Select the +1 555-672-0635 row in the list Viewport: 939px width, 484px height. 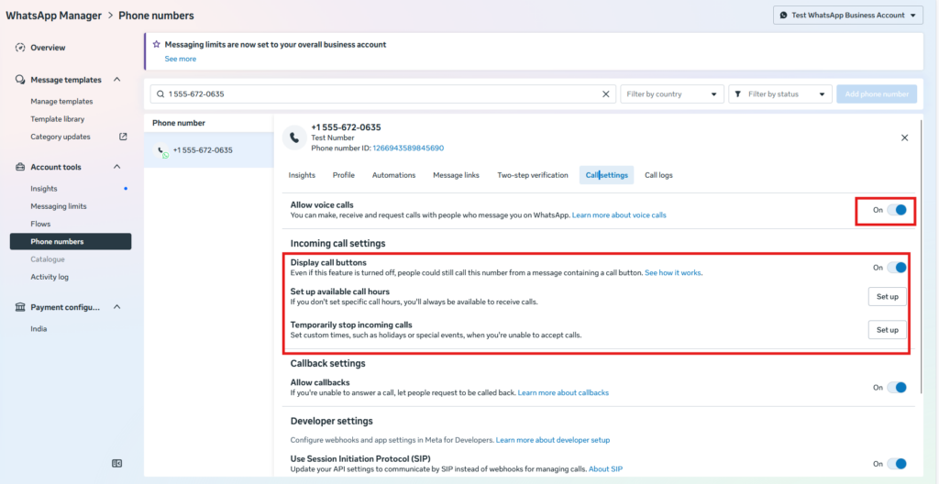click(x=208, y=149)
